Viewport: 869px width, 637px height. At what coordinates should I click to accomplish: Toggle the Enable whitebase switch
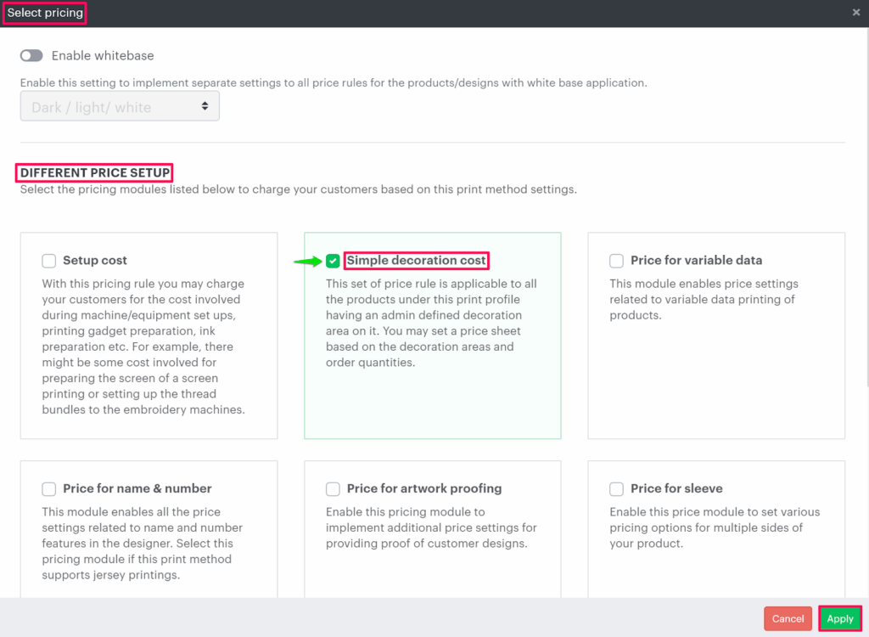click(31, 56)
